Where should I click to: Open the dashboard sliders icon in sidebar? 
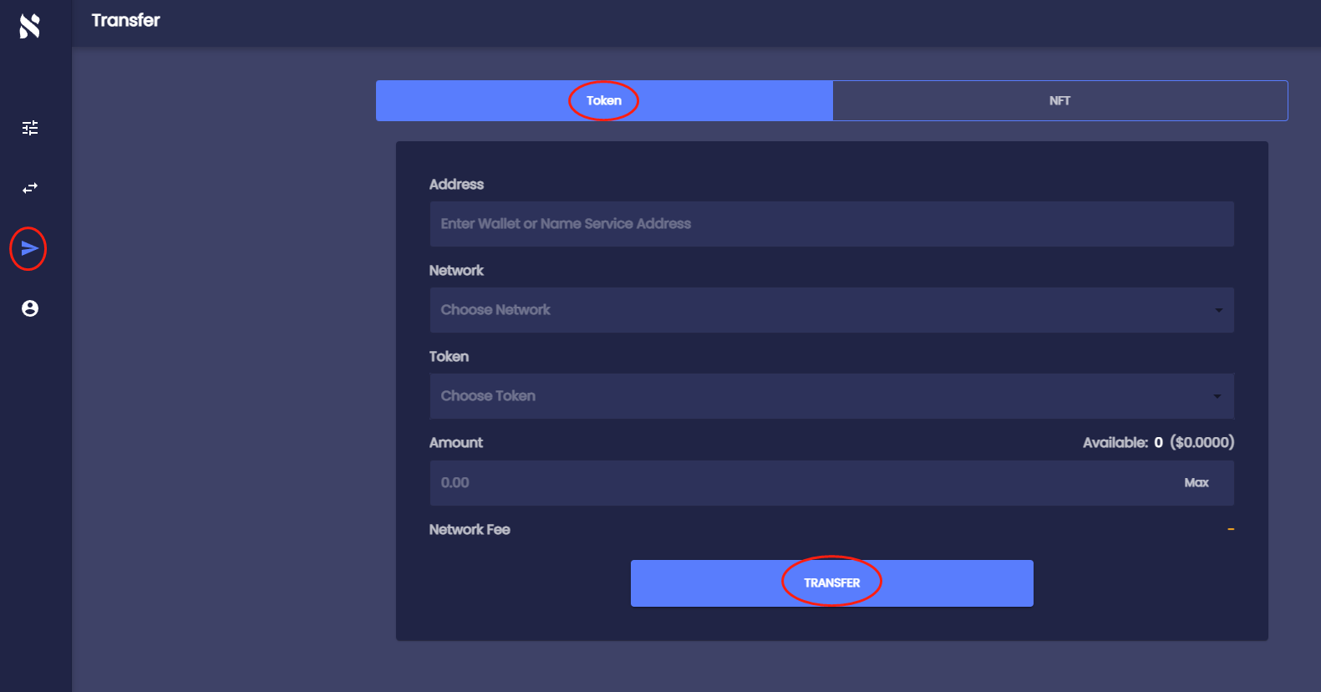pos(30,128)
